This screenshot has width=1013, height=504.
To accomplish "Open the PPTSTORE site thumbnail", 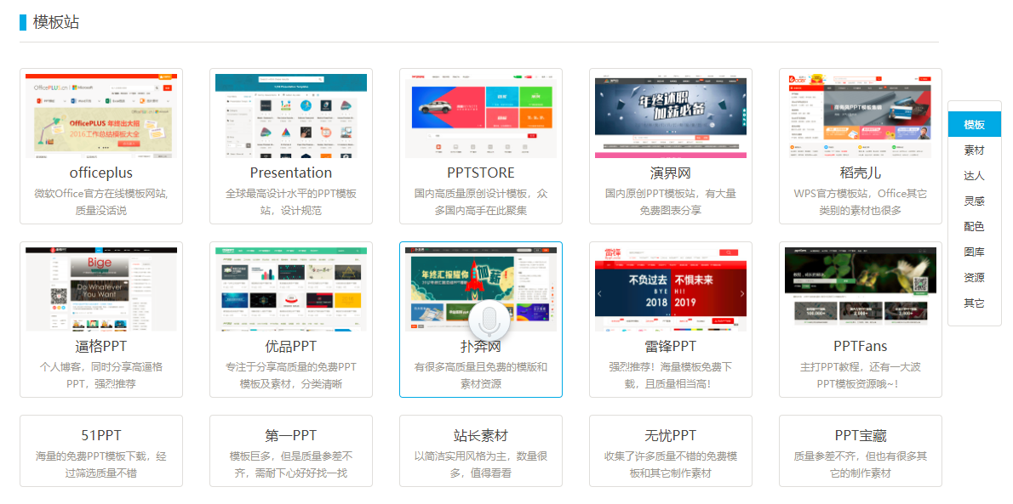I will [481, 116].
